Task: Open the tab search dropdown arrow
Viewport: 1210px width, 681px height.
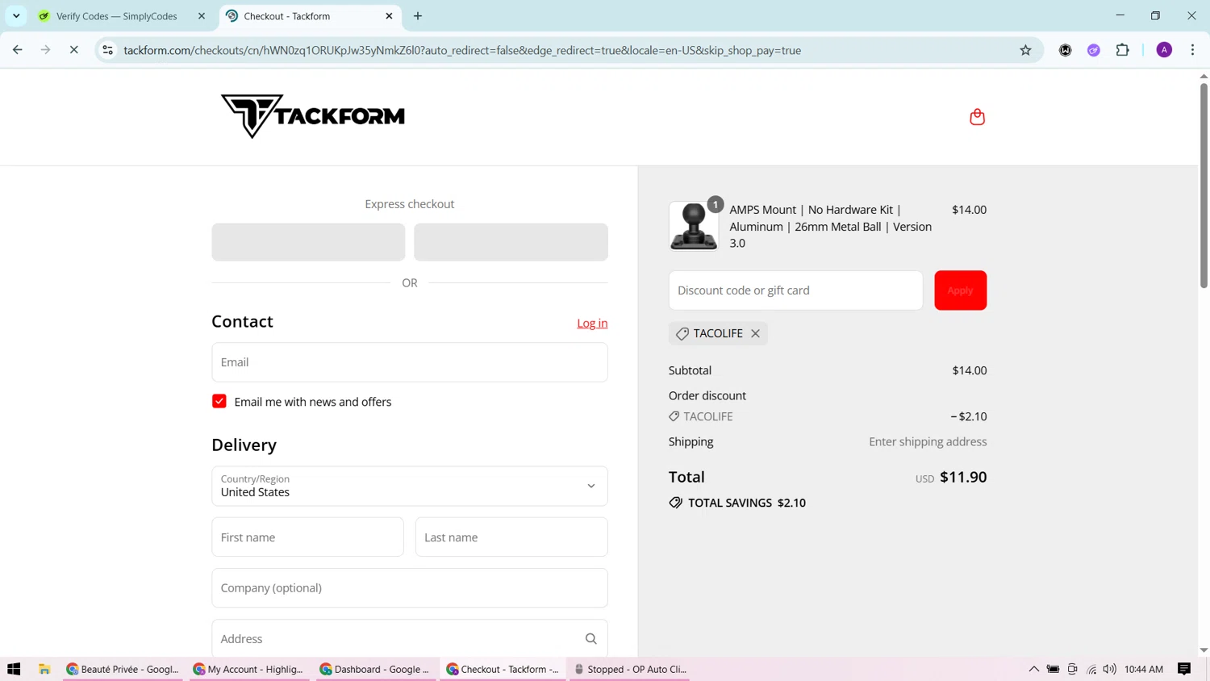Action: tap(16, 16)
